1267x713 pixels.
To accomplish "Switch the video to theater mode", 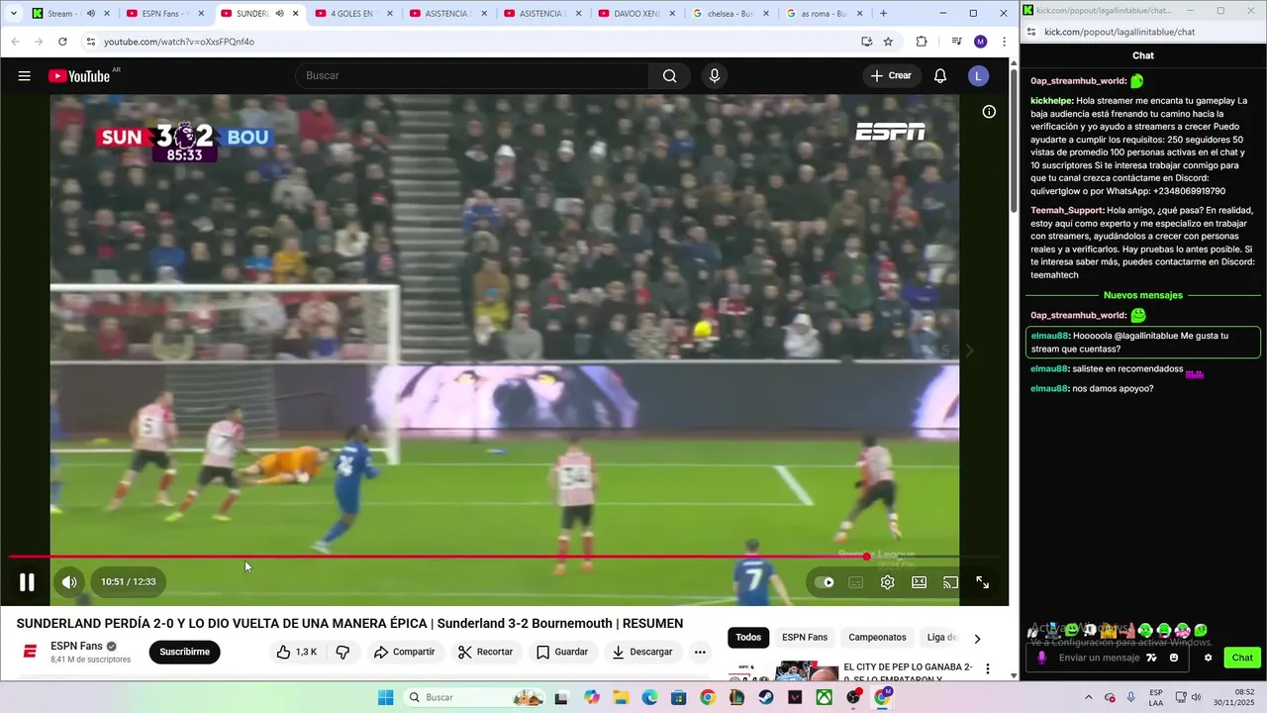I will [x=920, y=582].
